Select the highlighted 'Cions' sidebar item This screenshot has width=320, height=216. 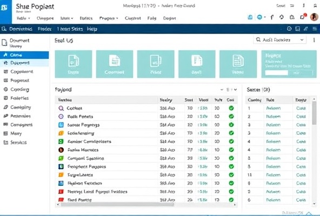pos(24,55)
